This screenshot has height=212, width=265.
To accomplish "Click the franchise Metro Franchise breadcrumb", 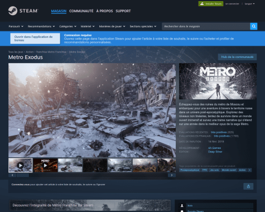I will [51, 52].
